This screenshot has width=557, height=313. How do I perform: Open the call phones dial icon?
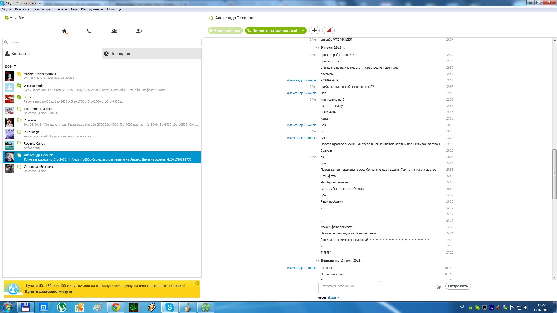[x=89, y=31]
